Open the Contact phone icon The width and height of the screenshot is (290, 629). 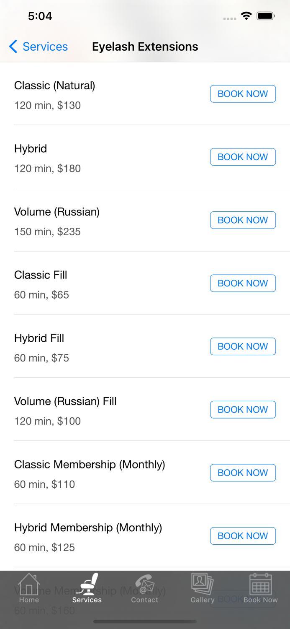pyautogui.click(x=144, y=584)
